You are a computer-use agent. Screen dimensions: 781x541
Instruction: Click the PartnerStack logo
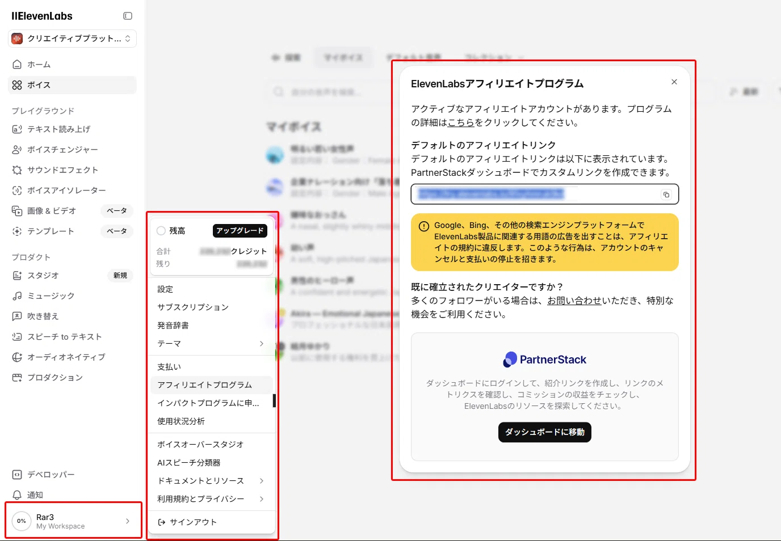[545, 360]
